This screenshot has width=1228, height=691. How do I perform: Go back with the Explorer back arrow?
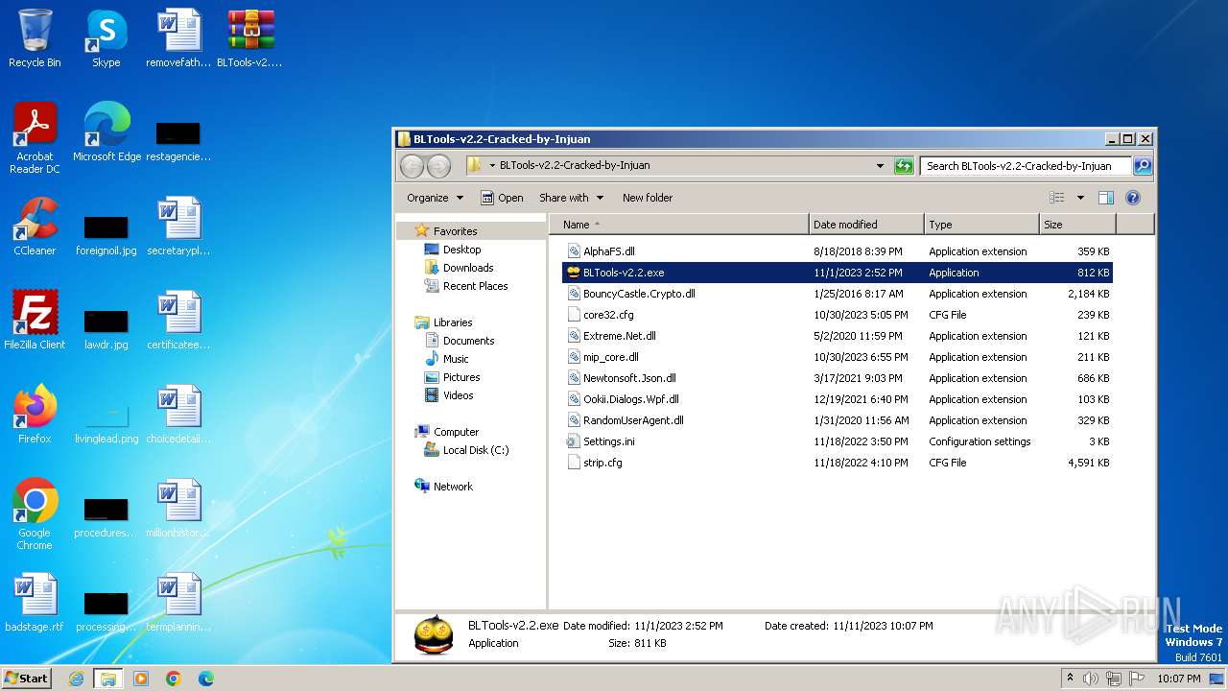[x=413, y=166]
